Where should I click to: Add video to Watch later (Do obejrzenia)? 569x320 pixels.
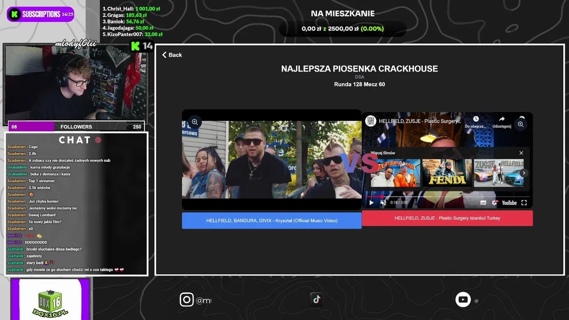476,122
